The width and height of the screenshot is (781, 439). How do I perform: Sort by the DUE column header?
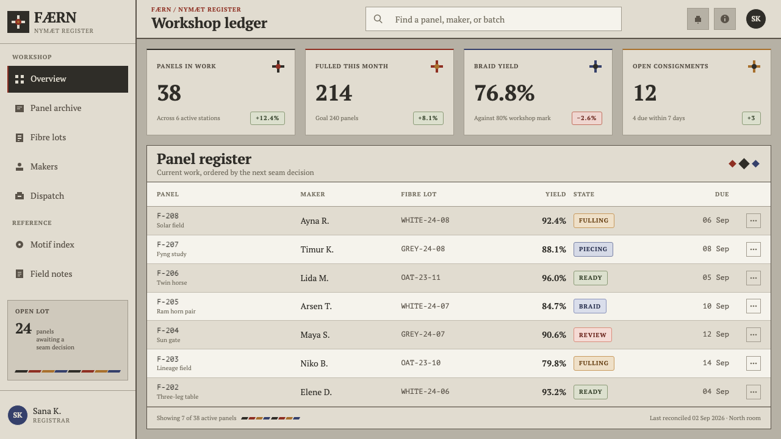[x=722, y=195]
